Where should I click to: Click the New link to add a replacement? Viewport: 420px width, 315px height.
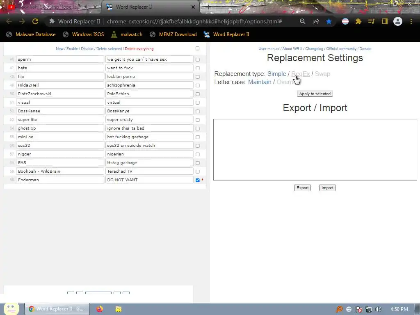(x=60, y=49)
